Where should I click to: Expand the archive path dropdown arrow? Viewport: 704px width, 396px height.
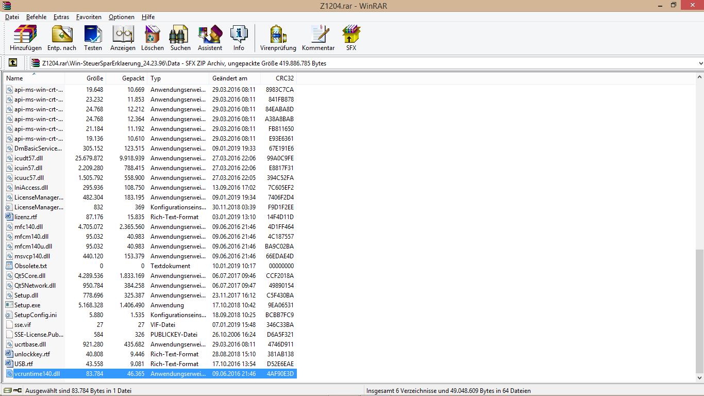(x=700, y=63)
